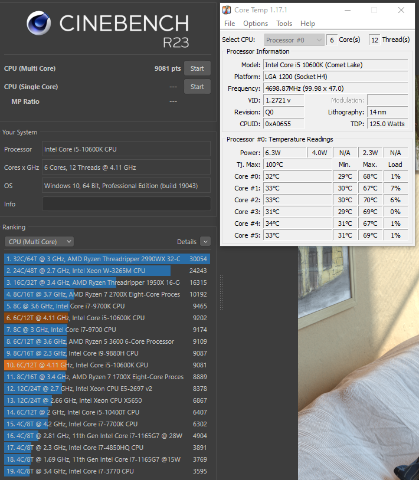The image size is (419, 480).
Task: Click the VID value 1.2721 v
Action: coord(284,100)
